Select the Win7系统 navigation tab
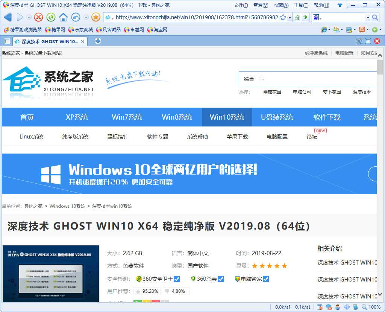385x312 pixels. click(127, 117)
